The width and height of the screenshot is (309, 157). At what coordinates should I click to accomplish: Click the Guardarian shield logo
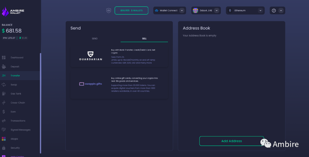tap(90, 54)
